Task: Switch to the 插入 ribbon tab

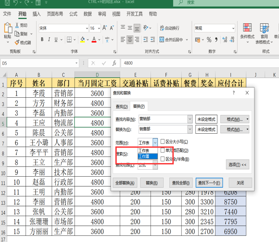Action: click(x=36, y=14)
